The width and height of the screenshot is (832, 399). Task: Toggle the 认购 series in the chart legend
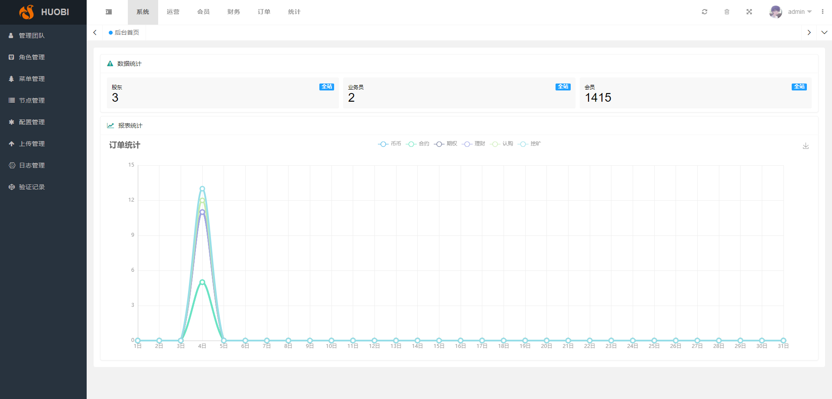pyautogui.click(x=502, y=144)
